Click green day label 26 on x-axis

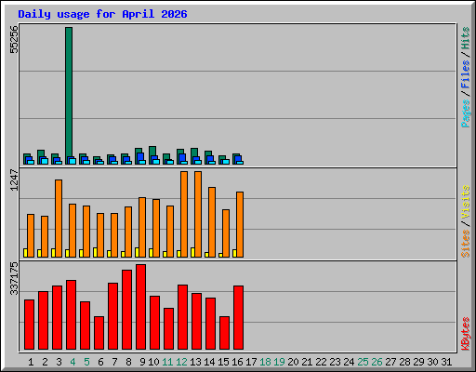click(377, 362)
